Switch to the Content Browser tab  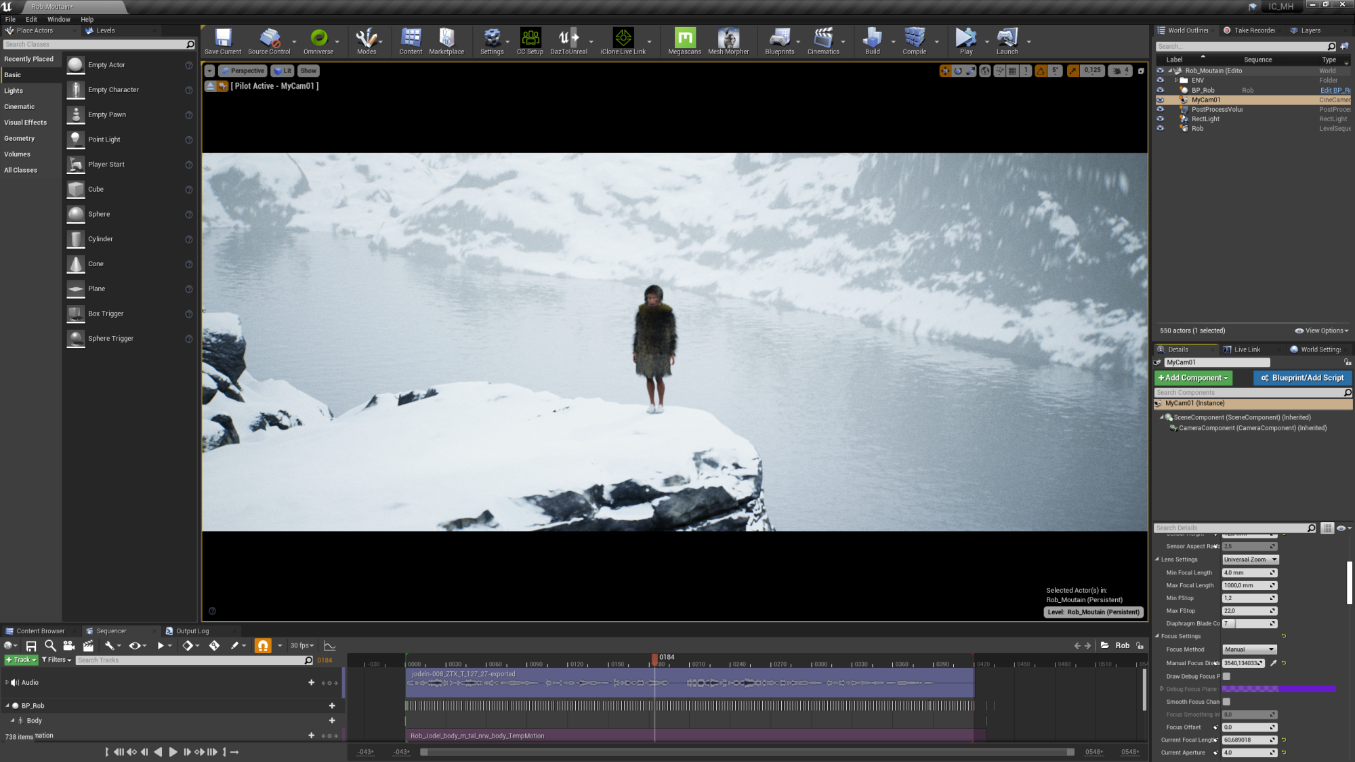pyautogui.click(x=40, y=631)
